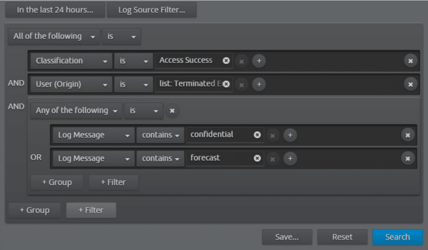Expand the Classification field dropdown

tap(71, 61)
